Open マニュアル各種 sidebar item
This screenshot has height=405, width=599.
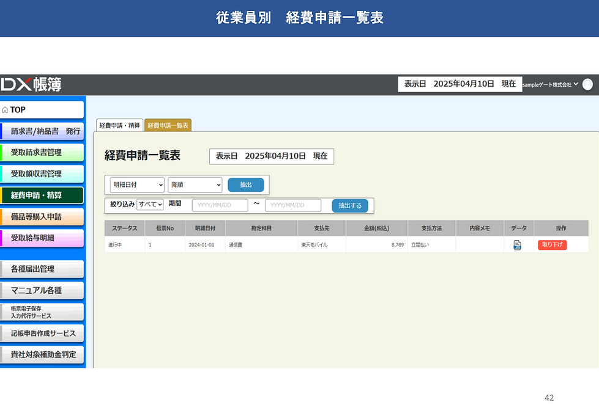[42, 290]
